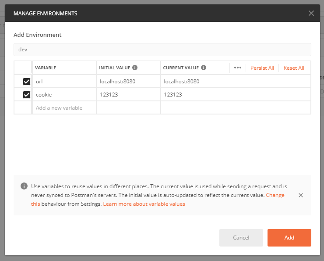Open the Change this settings link
This screenshot has width=324, height=261.
[x=275, y=195]
